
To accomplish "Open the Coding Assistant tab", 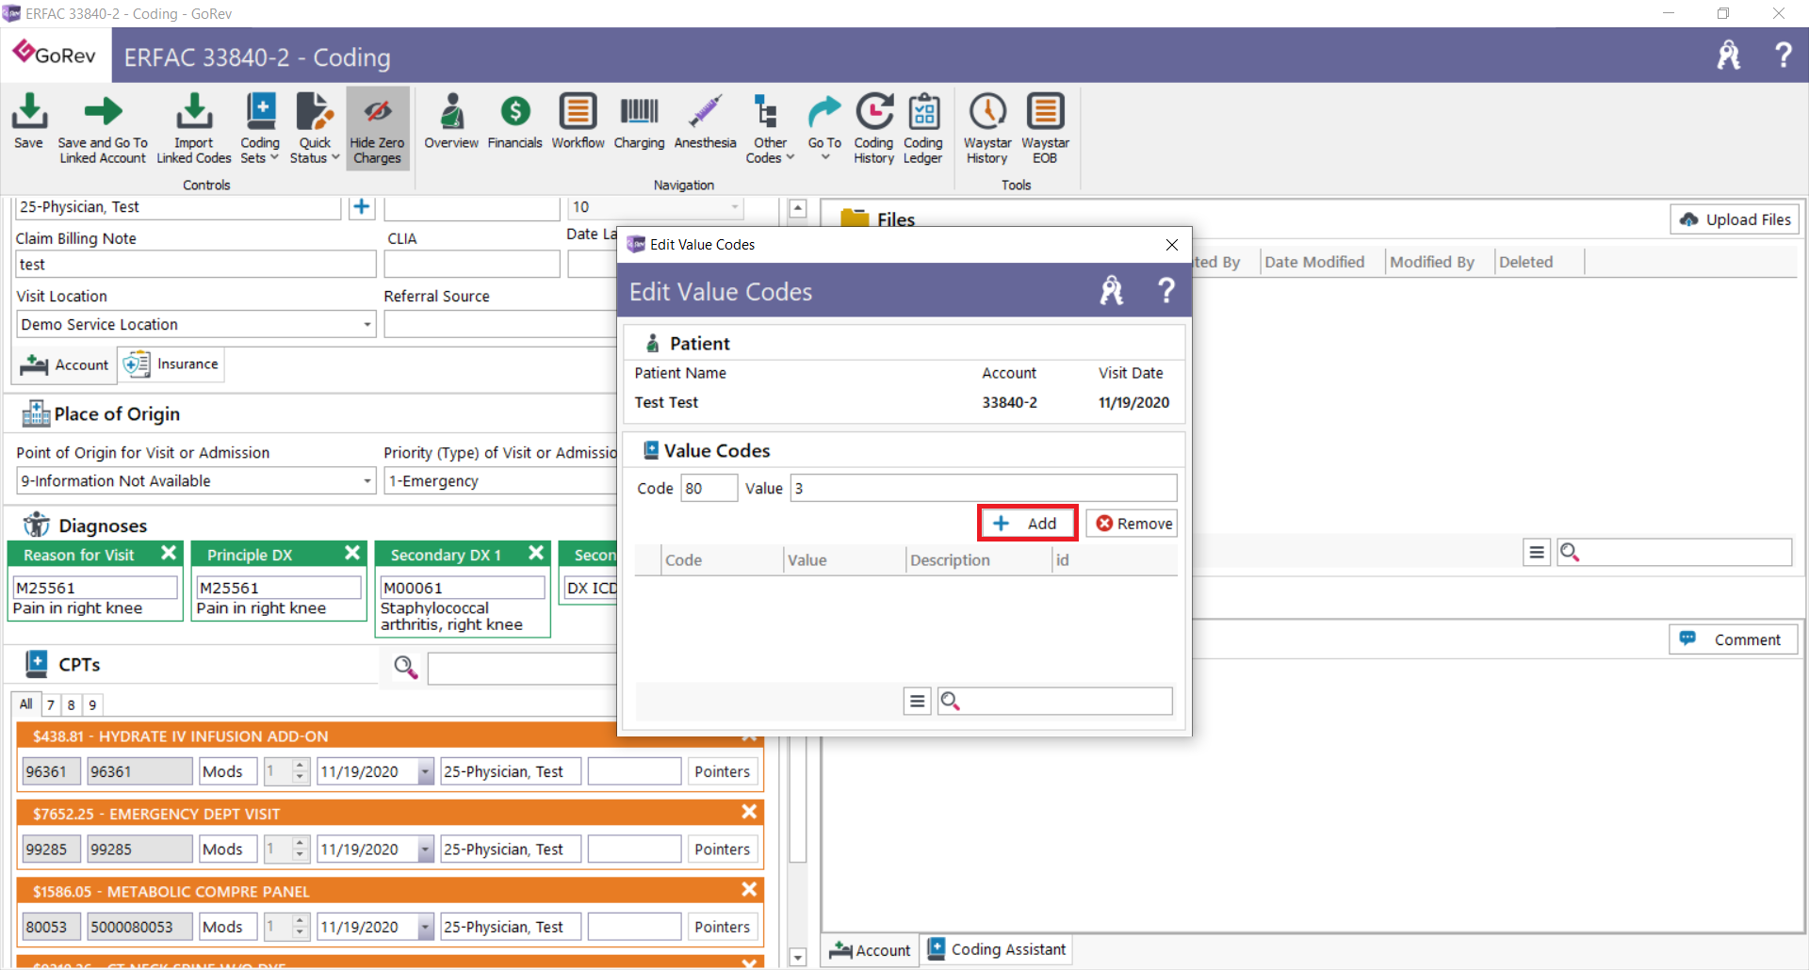I will pos(997,949).
